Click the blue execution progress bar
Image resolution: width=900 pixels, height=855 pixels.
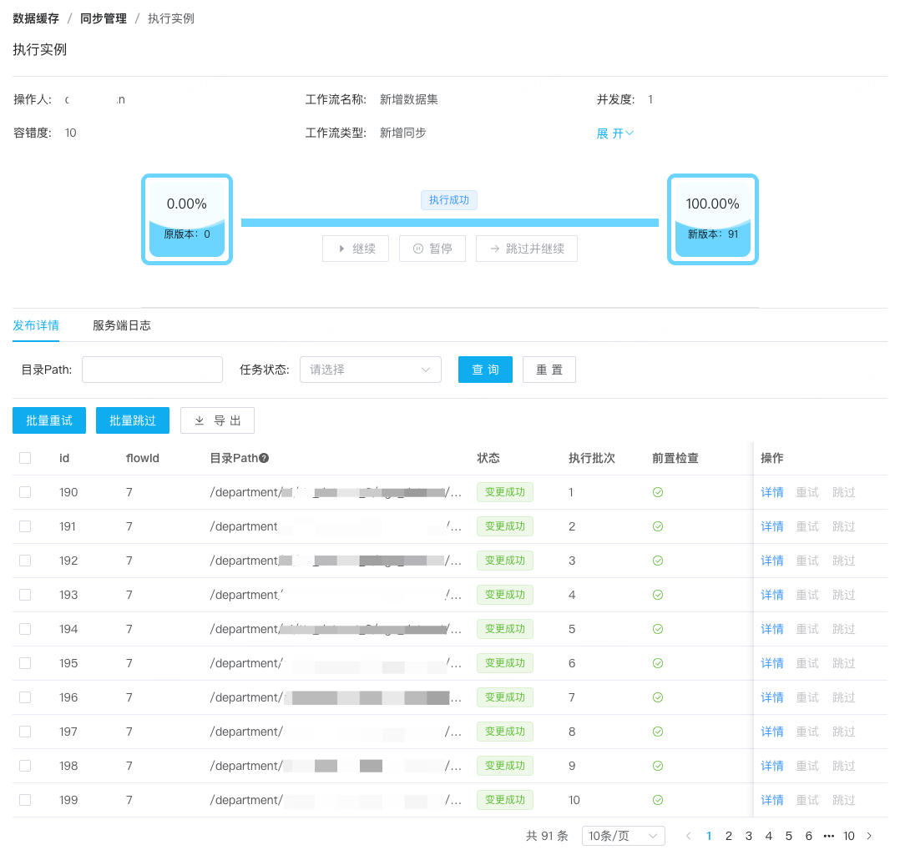pos(450,223)
